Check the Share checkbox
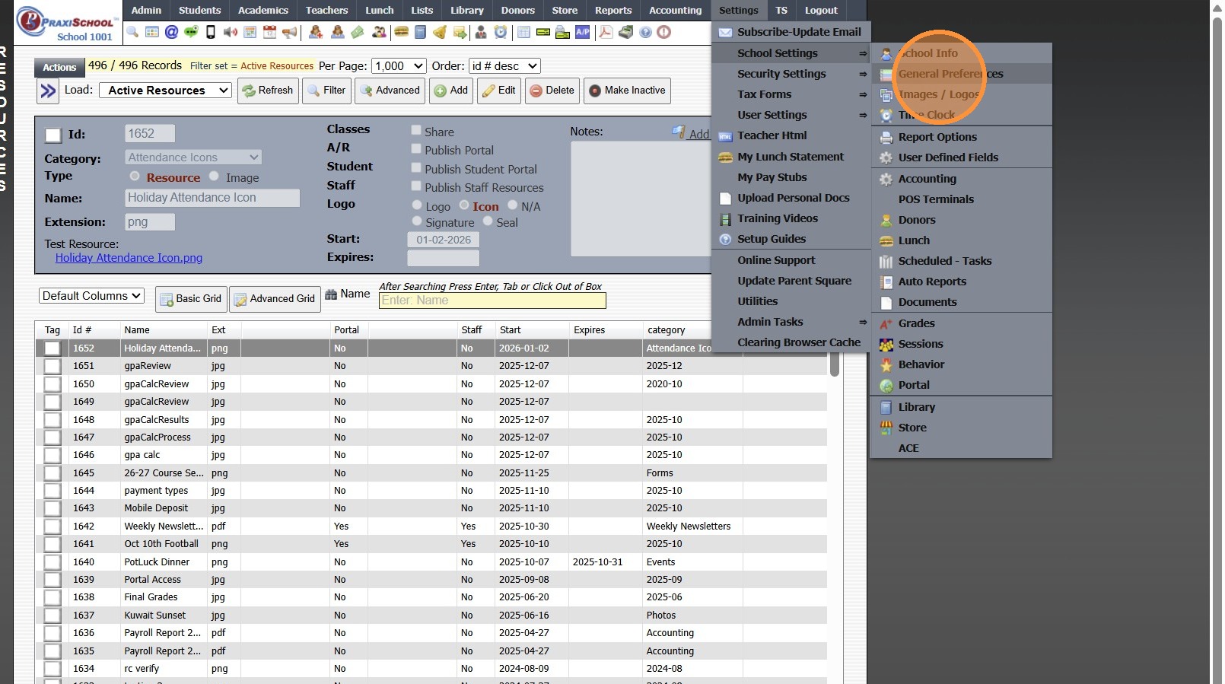 (x=416, y=130)
